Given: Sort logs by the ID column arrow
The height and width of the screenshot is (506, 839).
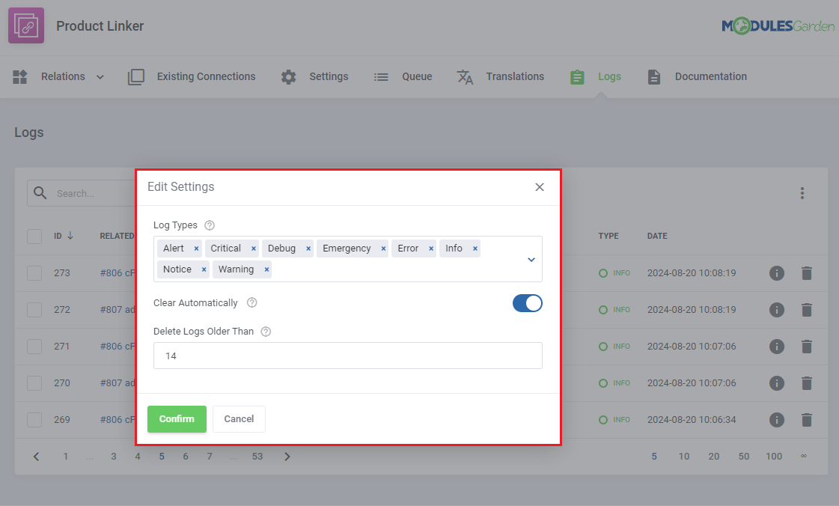Looking at the screenshot, I should (70, 236).
